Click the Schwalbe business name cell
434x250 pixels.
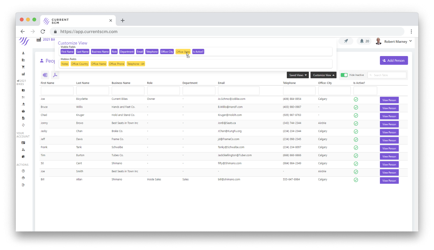[117, 147]
